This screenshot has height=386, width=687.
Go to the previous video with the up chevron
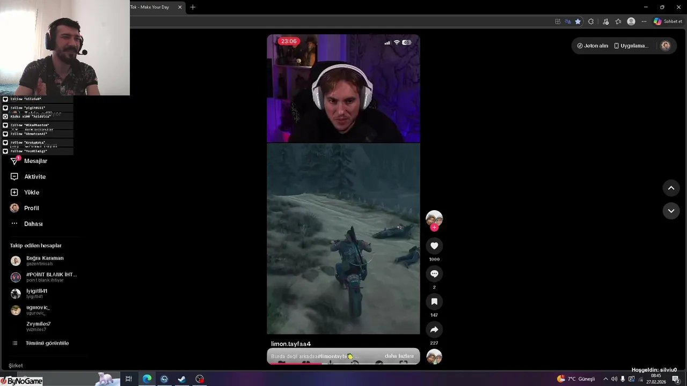[671, 188]
